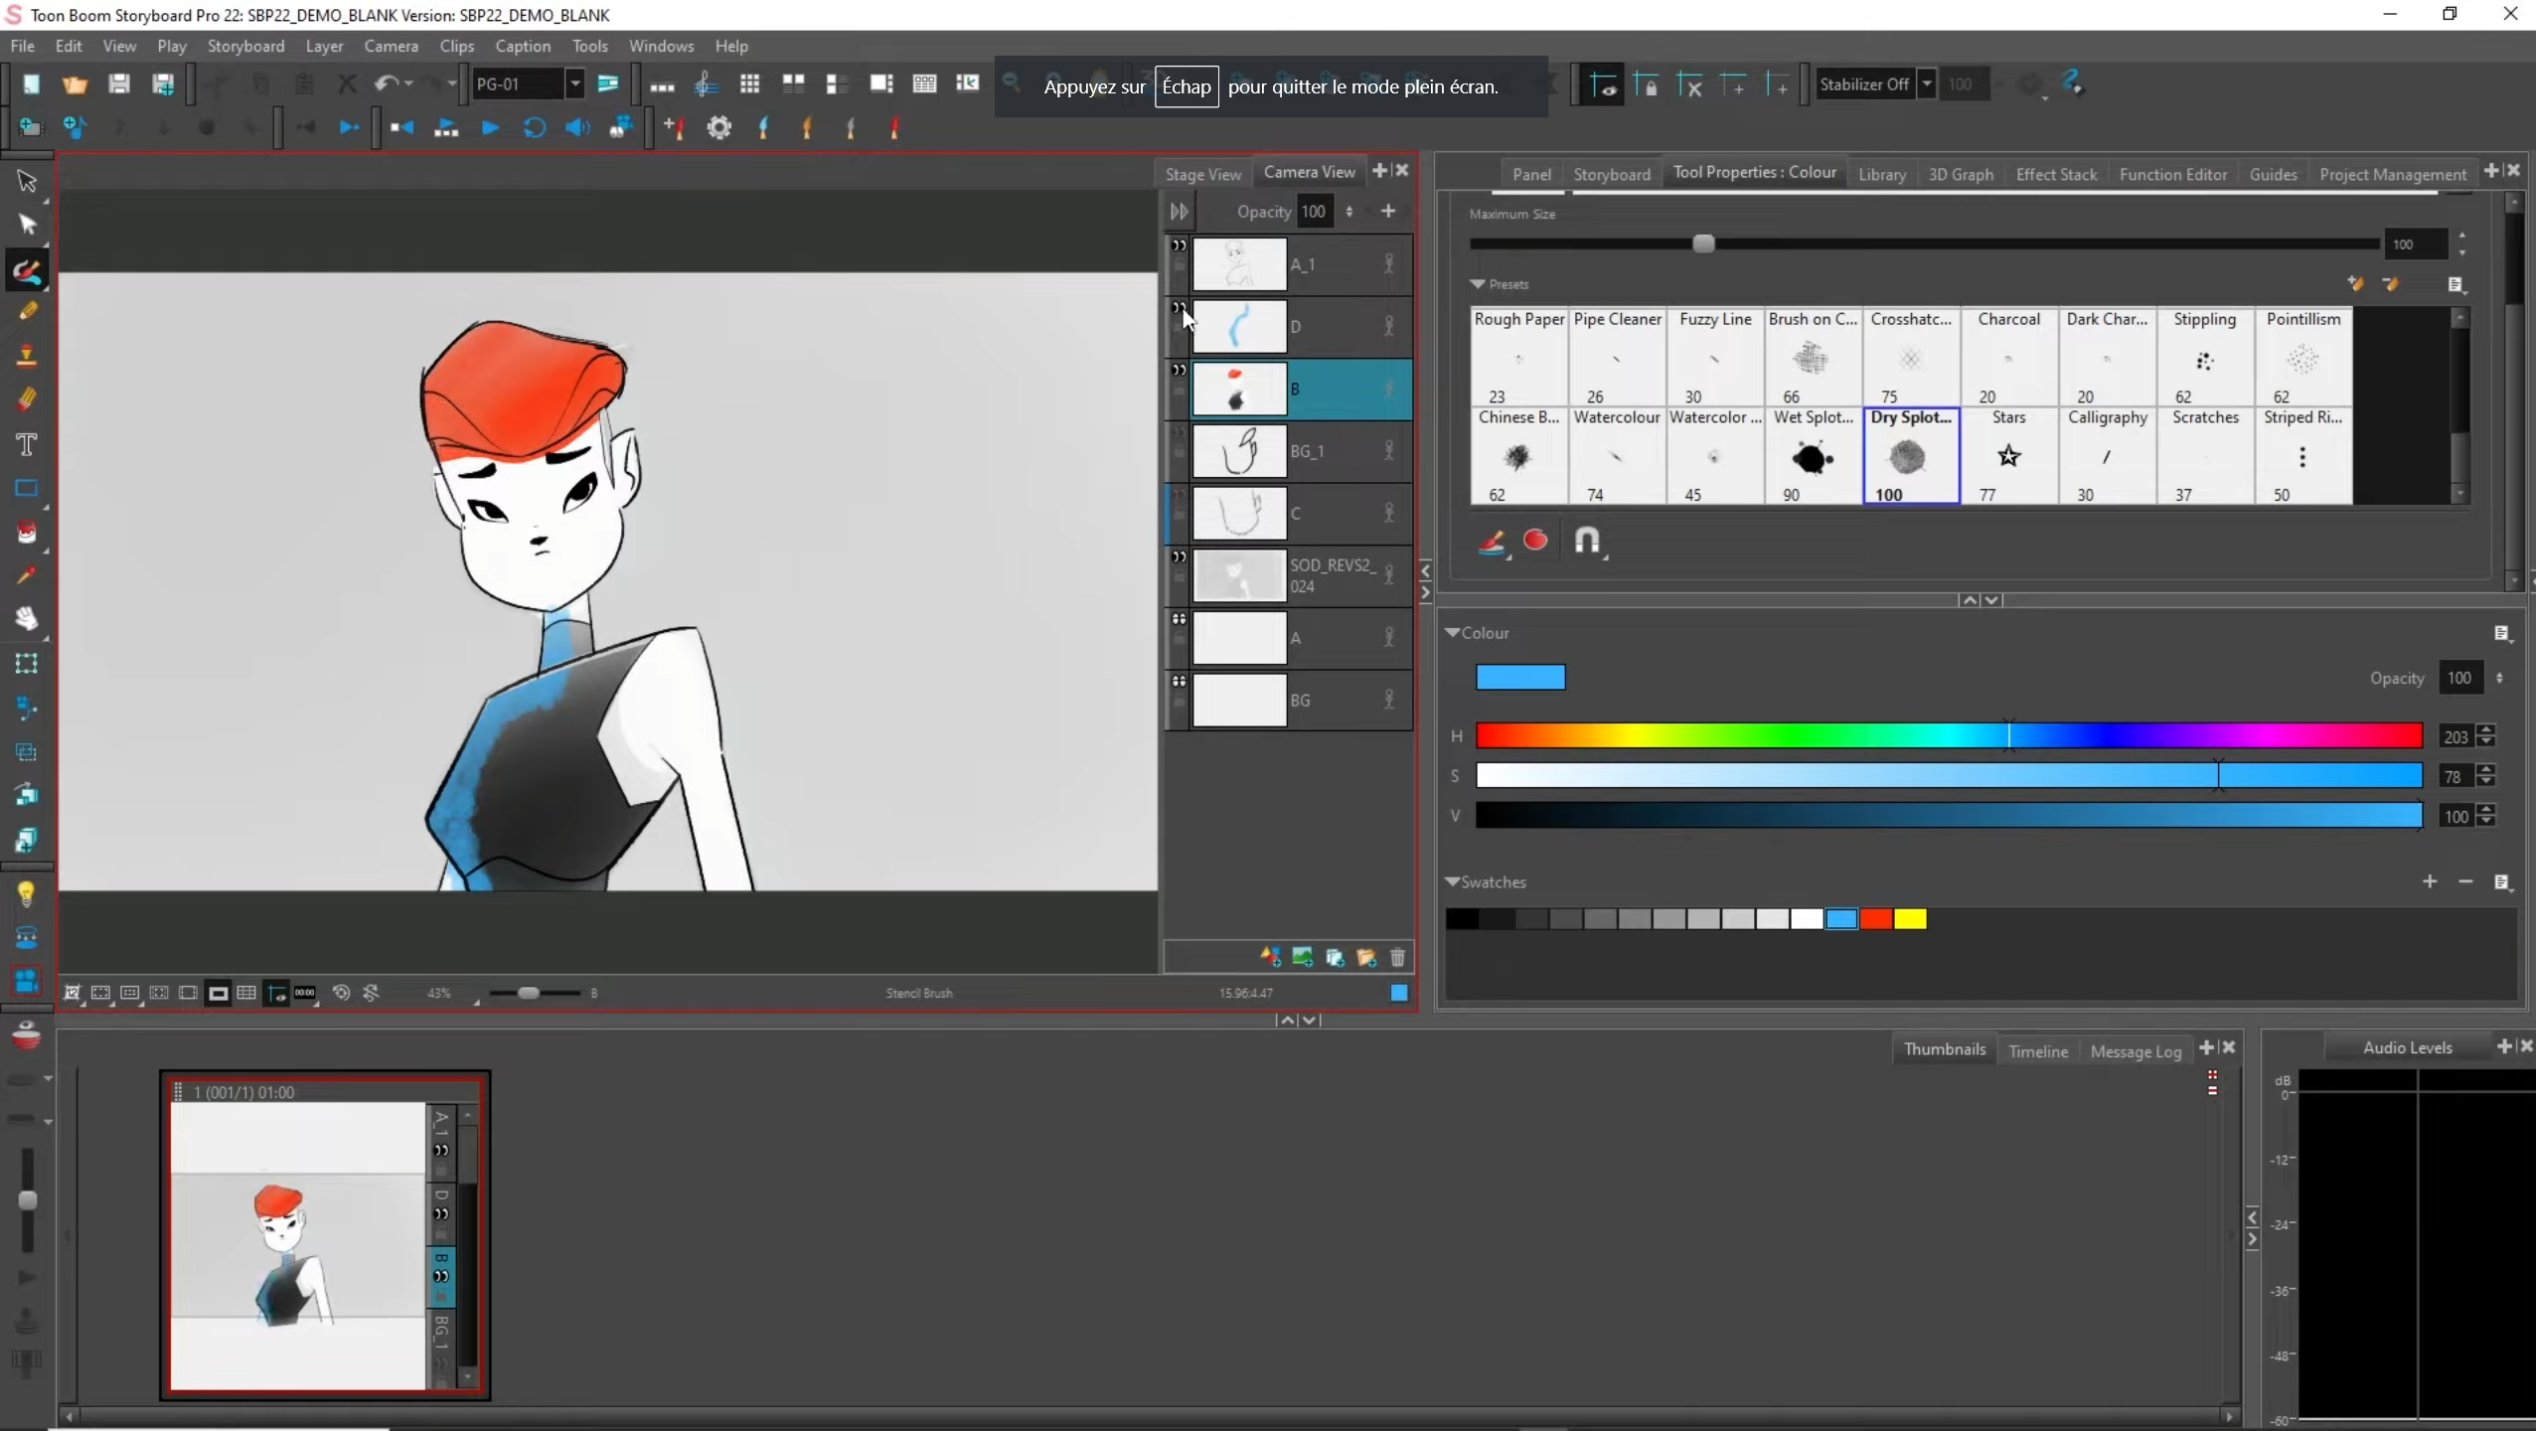Select the Rectangle shape tool

27,488
